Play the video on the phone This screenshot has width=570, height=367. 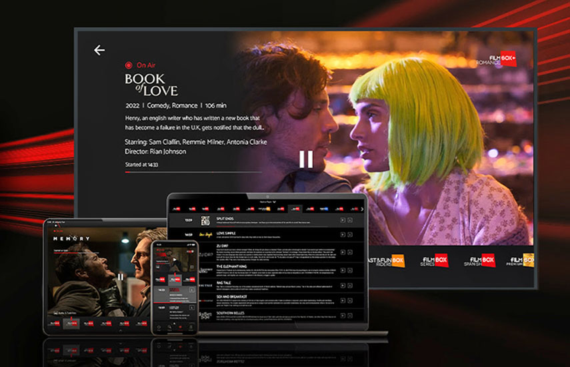tap(174, 260)
